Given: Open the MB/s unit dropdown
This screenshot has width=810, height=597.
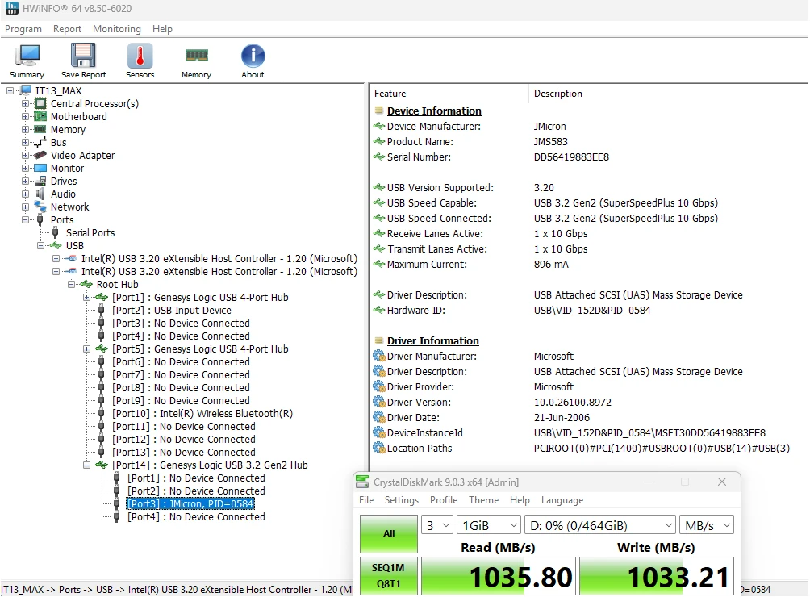Looking at the screenshot, I should pos(707,526).
